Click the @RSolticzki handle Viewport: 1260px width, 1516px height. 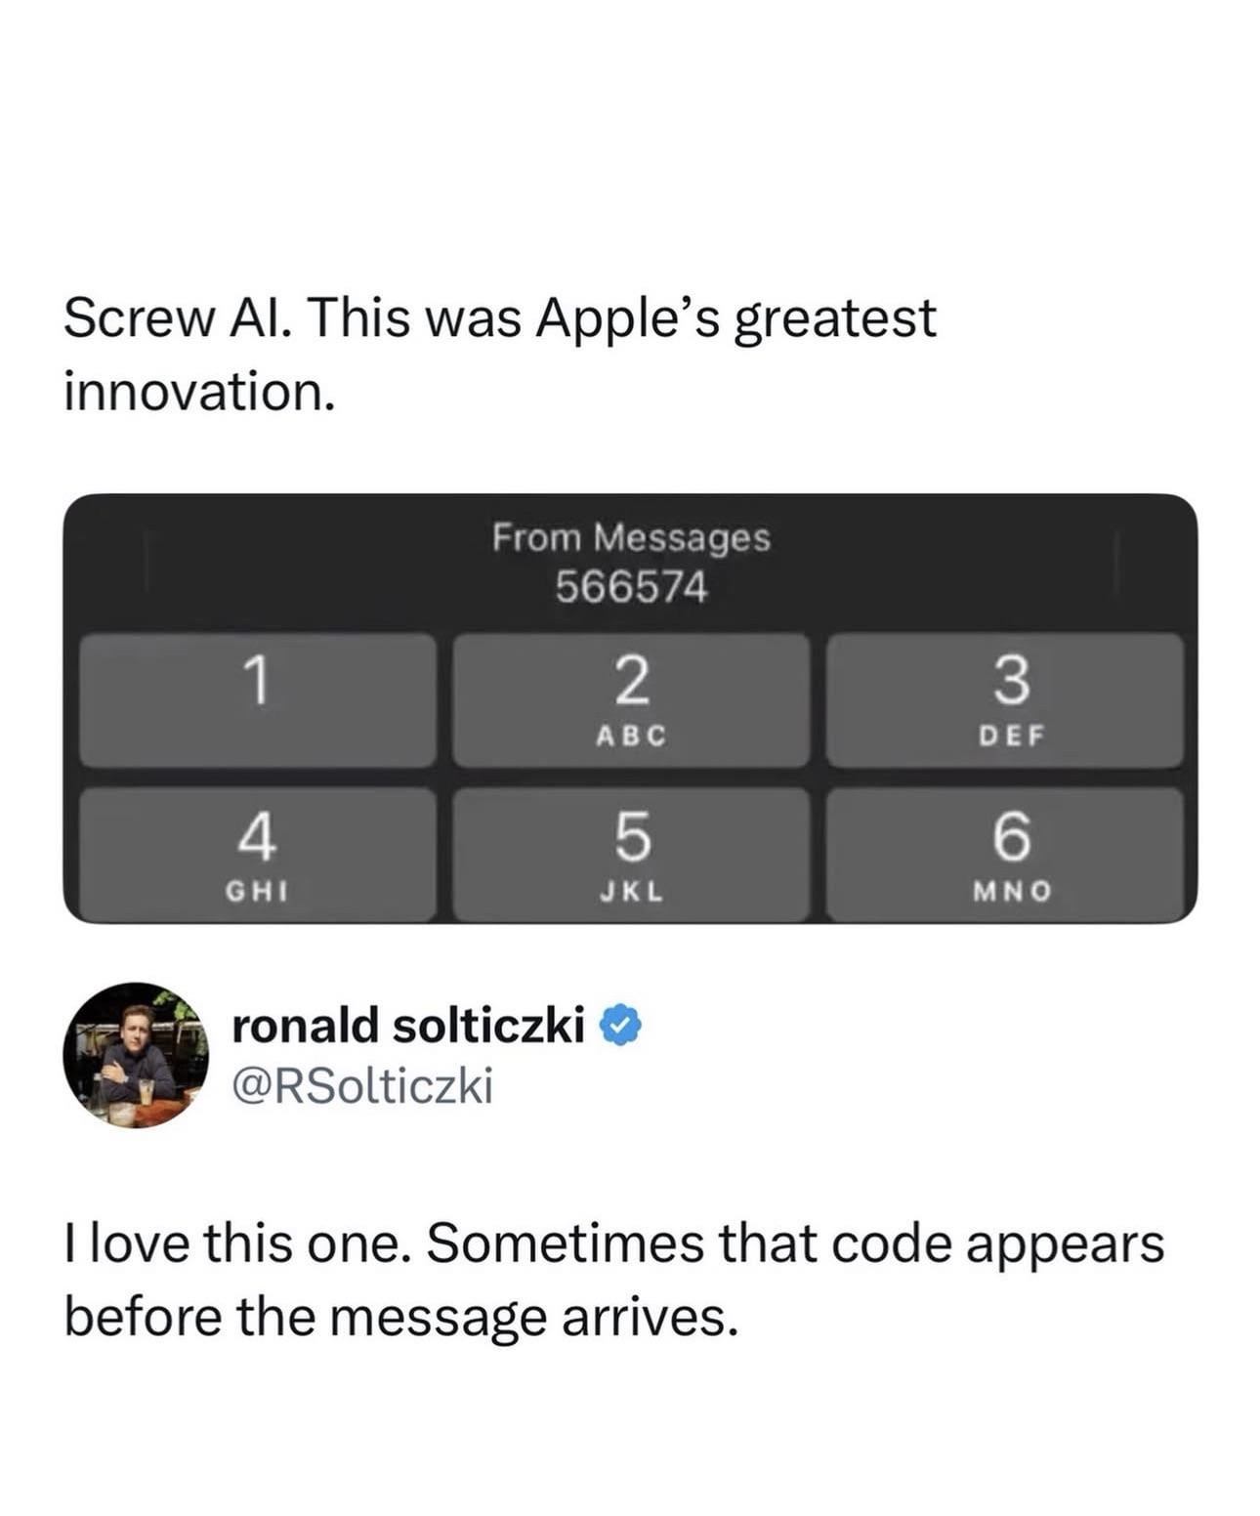click(x=362, y=1085)
